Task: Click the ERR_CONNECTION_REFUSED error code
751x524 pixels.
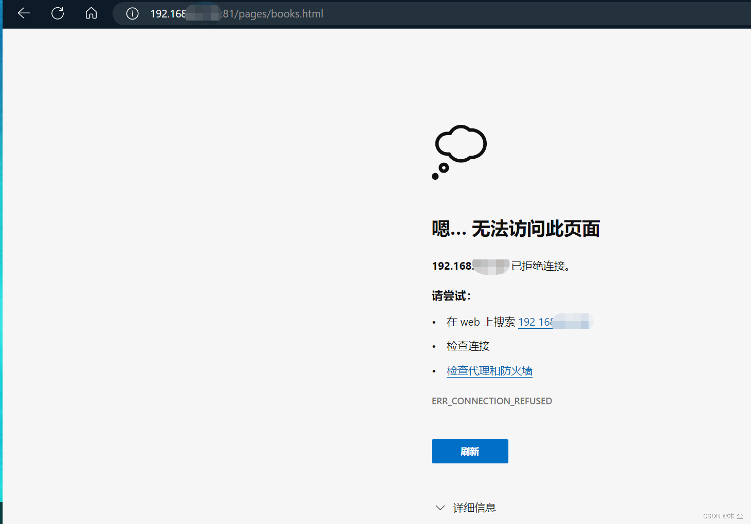Action: (x=492, y=401)
